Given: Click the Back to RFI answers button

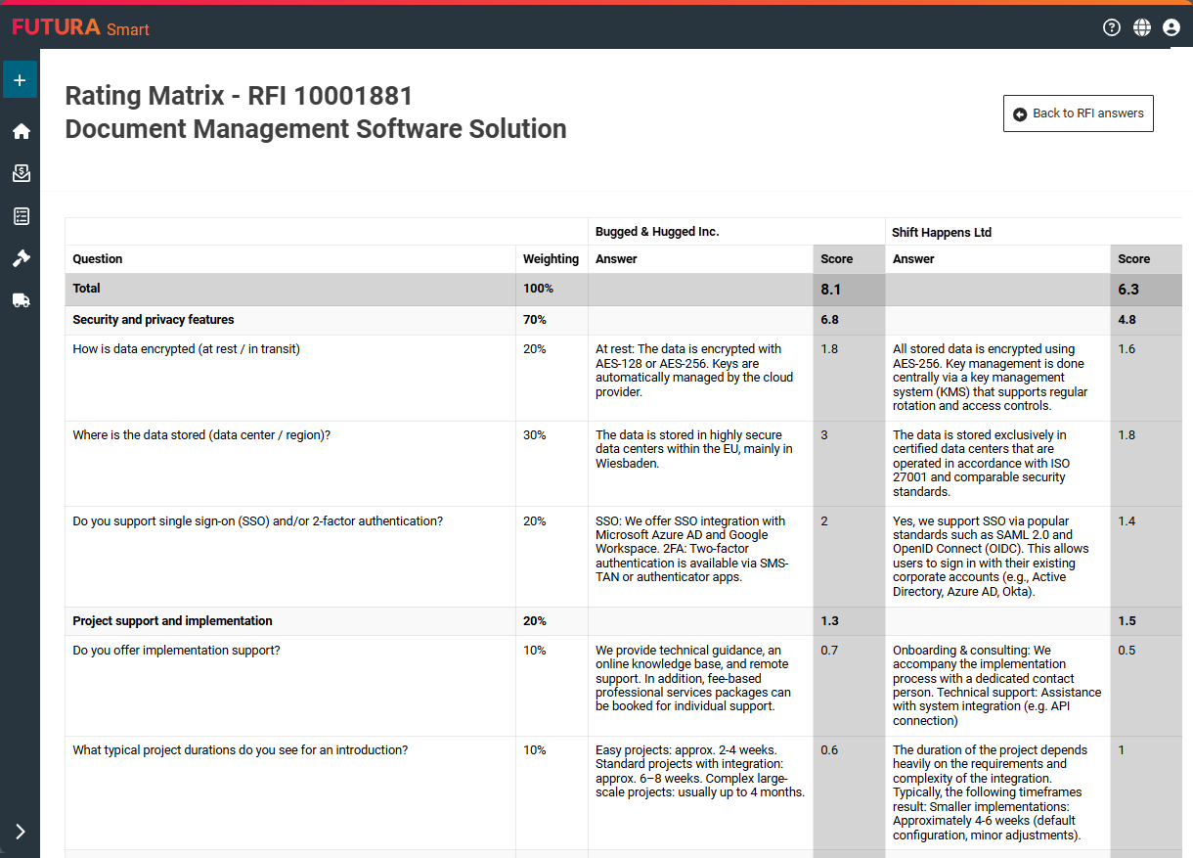Looking at the screenshot, I should tap(1078, 113).
